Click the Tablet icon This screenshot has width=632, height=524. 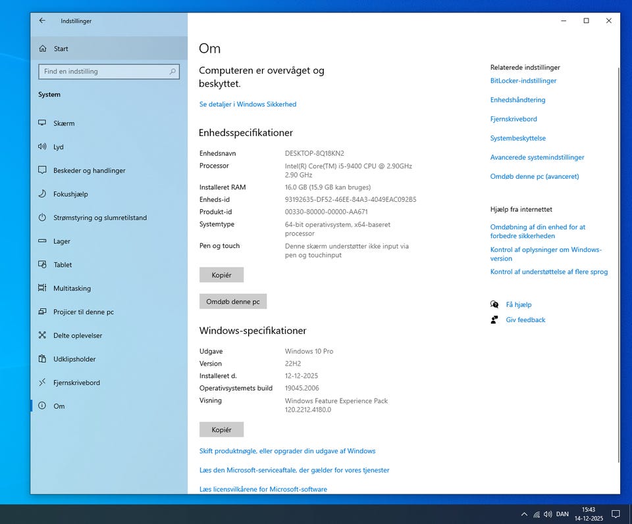(42, 264)
